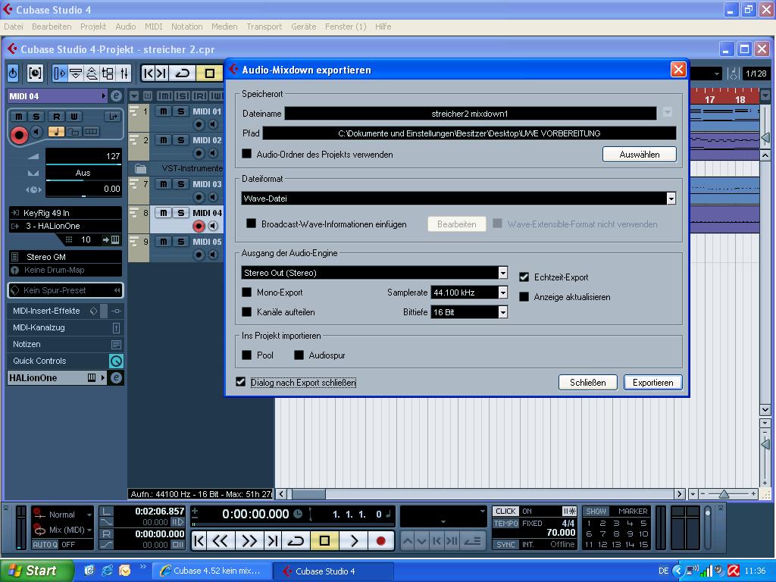Click transport Rewind button
The width and height of the screenshot is (776, 582).
[220, 541]
